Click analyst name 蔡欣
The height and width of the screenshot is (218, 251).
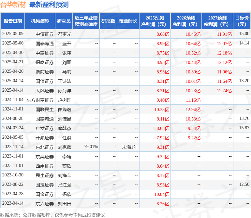tap(67, 166)
